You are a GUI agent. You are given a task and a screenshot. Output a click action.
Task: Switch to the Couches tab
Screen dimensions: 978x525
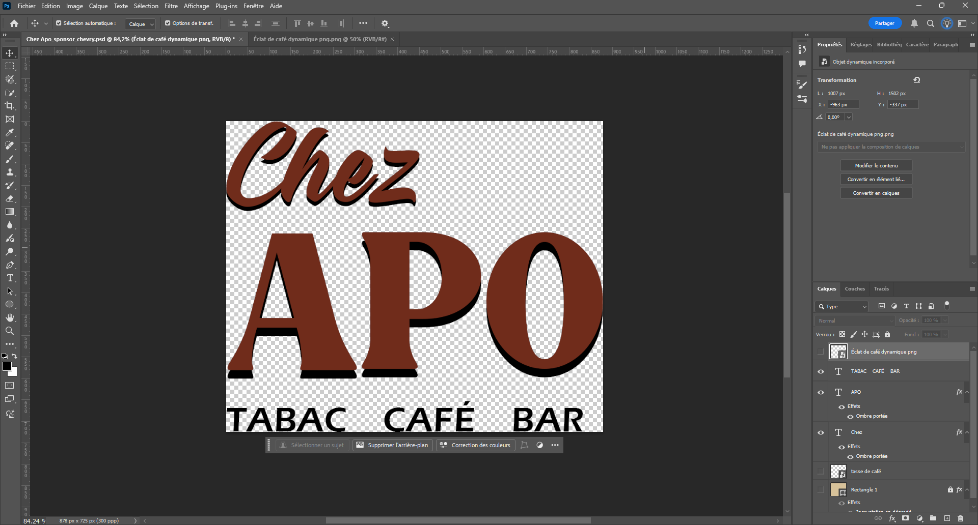[855, 289]
